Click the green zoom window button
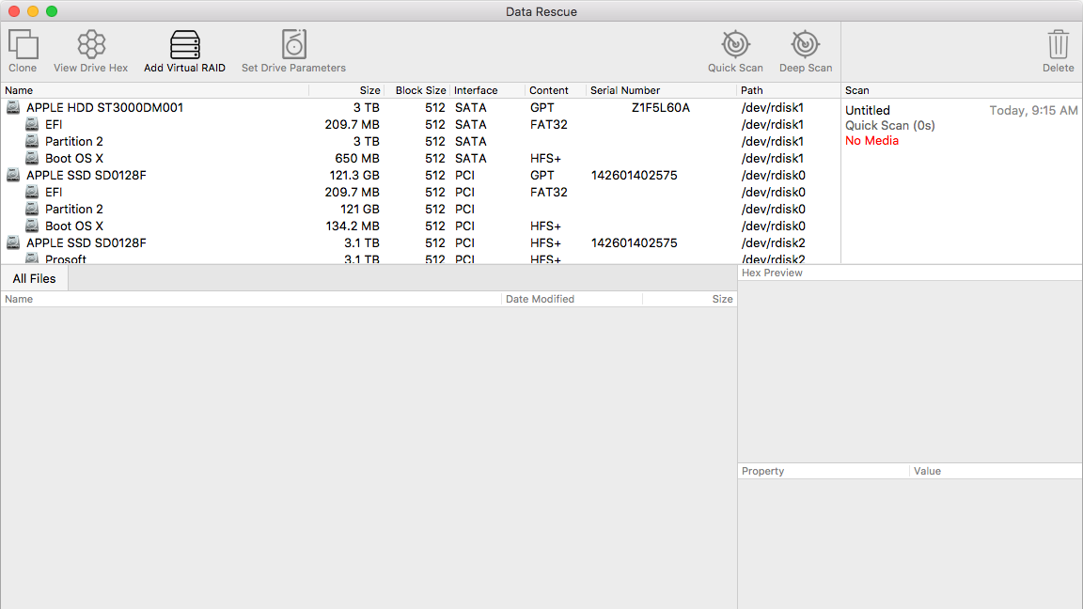Screen dimensions: 1083x609 point(52,11)
